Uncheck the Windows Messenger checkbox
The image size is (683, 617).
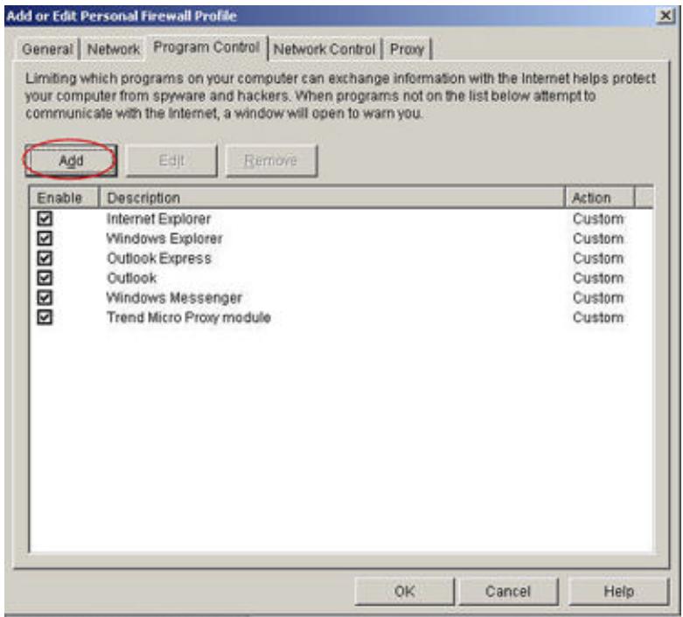(x=45, y=297)
